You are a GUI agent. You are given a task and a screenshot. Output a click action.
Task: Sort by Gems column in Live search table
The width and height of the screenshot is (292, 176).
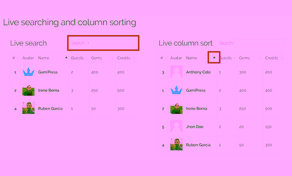96,58
